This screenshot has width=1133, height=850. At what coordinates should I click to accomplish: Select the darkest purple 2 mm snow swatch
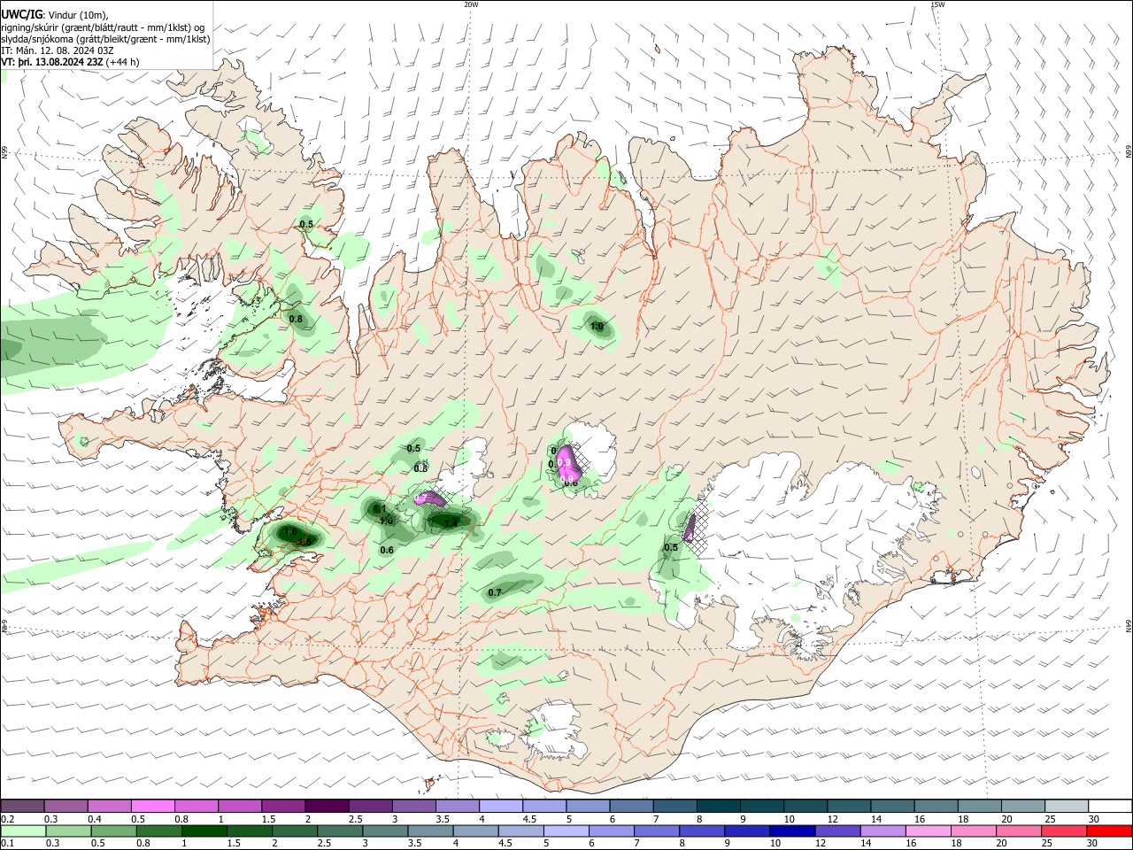327,807
